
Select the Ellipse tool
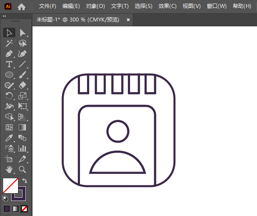point(9,75)
